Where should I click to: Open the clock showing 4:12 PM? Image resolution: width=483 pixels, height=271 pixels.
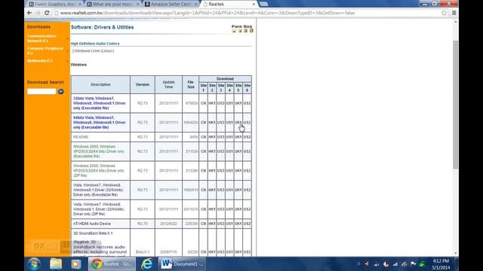click(x=441, y=264)
